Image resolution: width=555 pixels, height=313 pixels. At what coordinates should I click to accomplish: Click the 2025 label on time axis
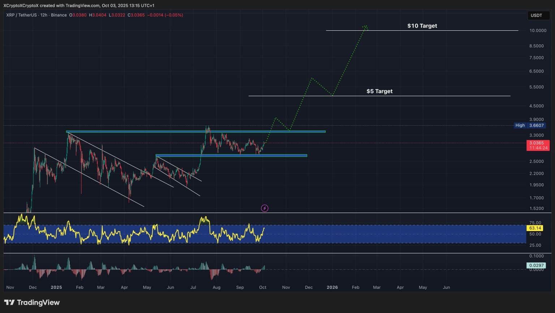point(56,287)
